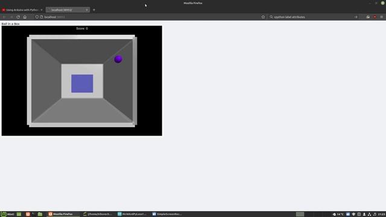This screenshot has height=217, width=386.
Task: Switch to Mozilla Firefox taskbar window
Action: (x=63, y=214)
